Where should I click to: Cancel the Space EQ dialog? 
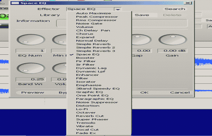[x=180, y=92]
